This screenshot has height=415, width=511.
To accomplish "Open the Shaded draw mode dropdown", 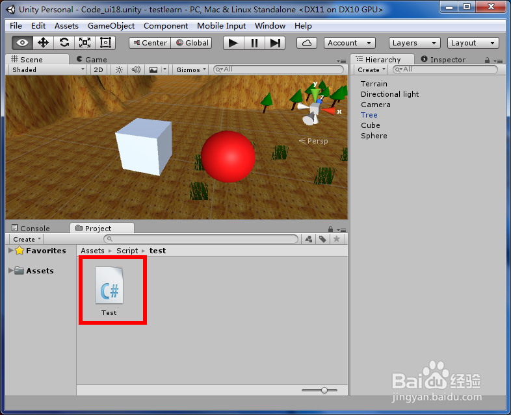I will tap(47, 69).
